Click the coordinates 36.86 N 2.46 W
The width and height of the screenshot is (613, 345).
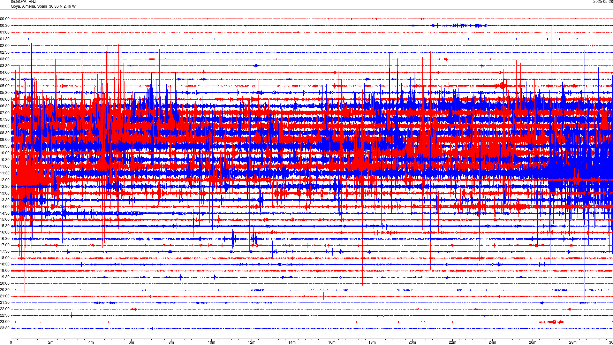(x=62, y=6)
